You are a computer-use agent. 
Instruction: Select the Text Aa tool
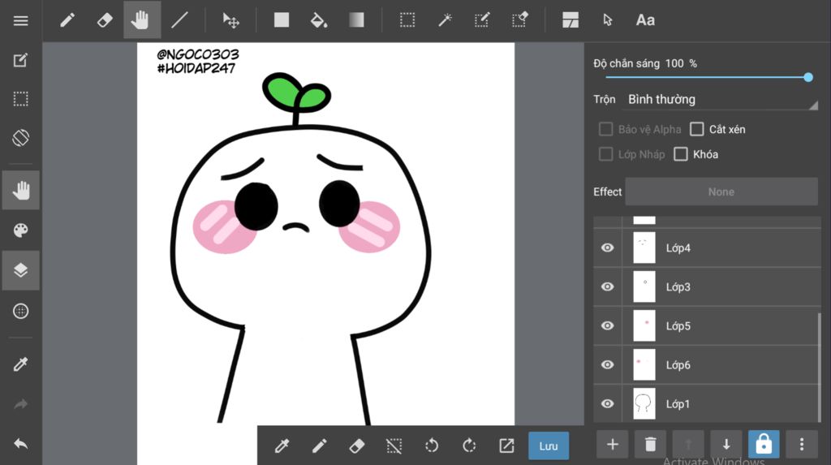[645, 20]
